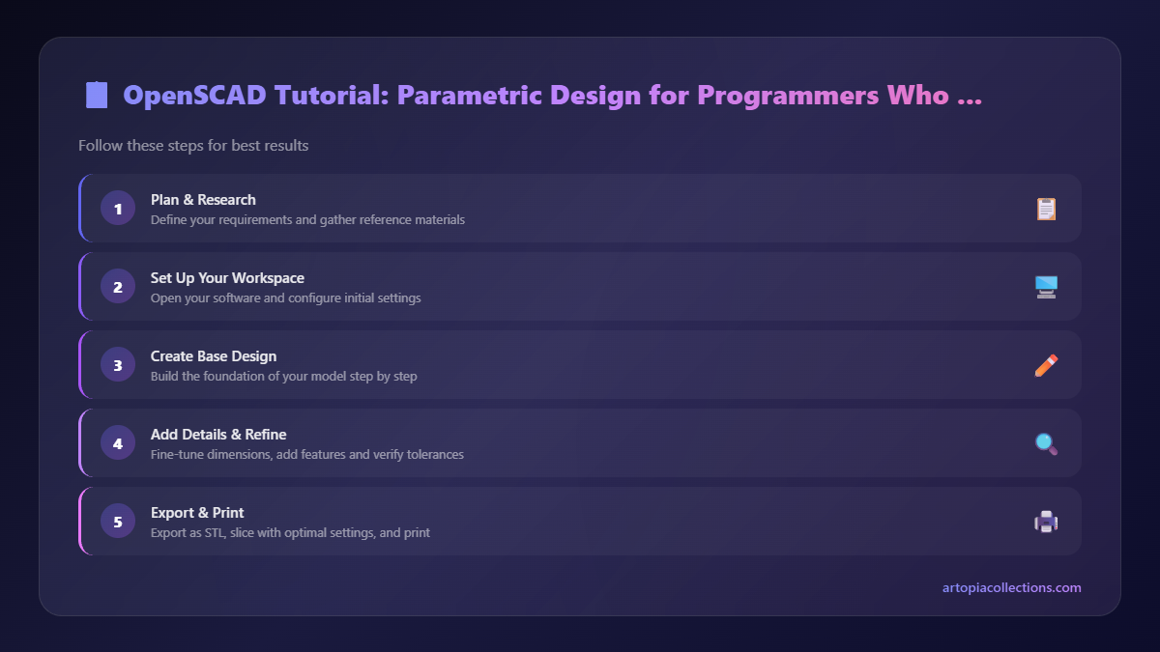Image resolution: width=1160 pixels, height=652 pixels.
Task: Click 'Define your requirements and gather reference materials' text
Action: click(x=307, y=220)
